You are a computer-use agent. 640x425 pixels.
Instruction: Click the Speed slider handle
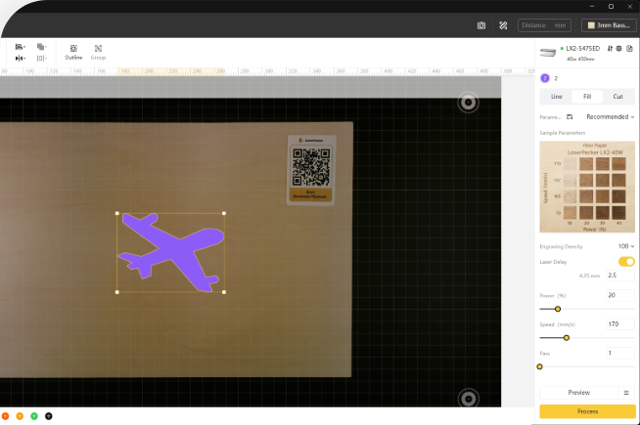coord(567,337)
